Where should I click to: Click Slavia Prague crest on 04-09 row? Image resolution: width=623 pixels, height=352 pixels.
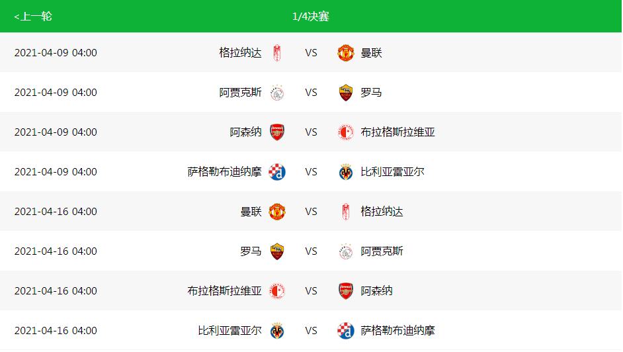point(346,132)
